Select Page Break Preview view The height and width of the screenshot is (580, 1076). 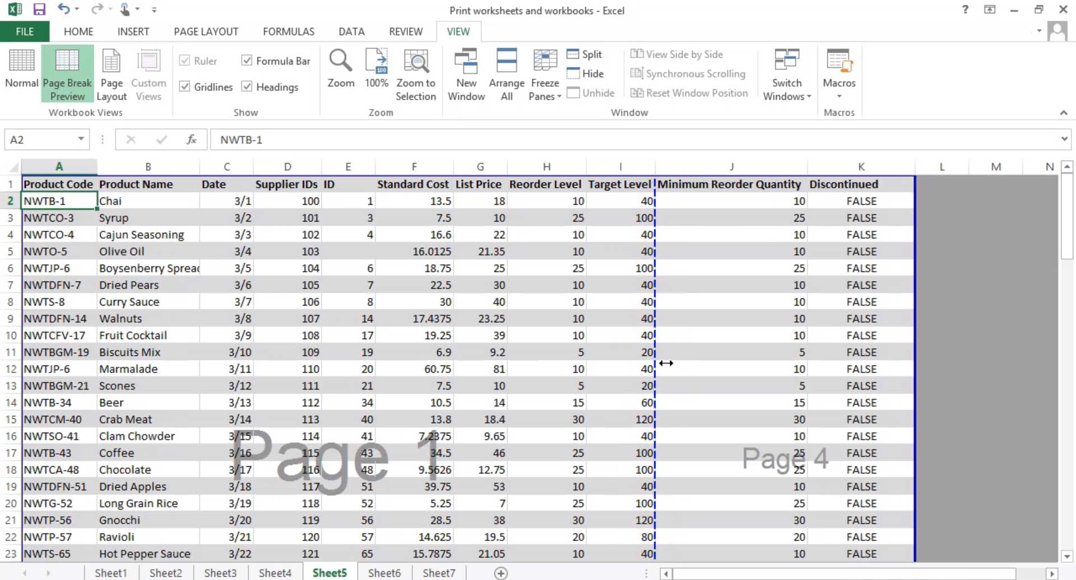pos(67,74)
